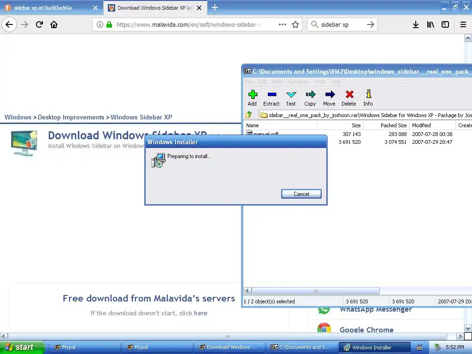Open the Google Chrome link
The height and width of the screenshot is (354, 472).
[366, 330]
